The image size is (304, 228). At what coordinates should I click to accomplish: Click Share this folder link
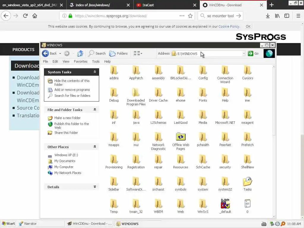pos(66,133)
